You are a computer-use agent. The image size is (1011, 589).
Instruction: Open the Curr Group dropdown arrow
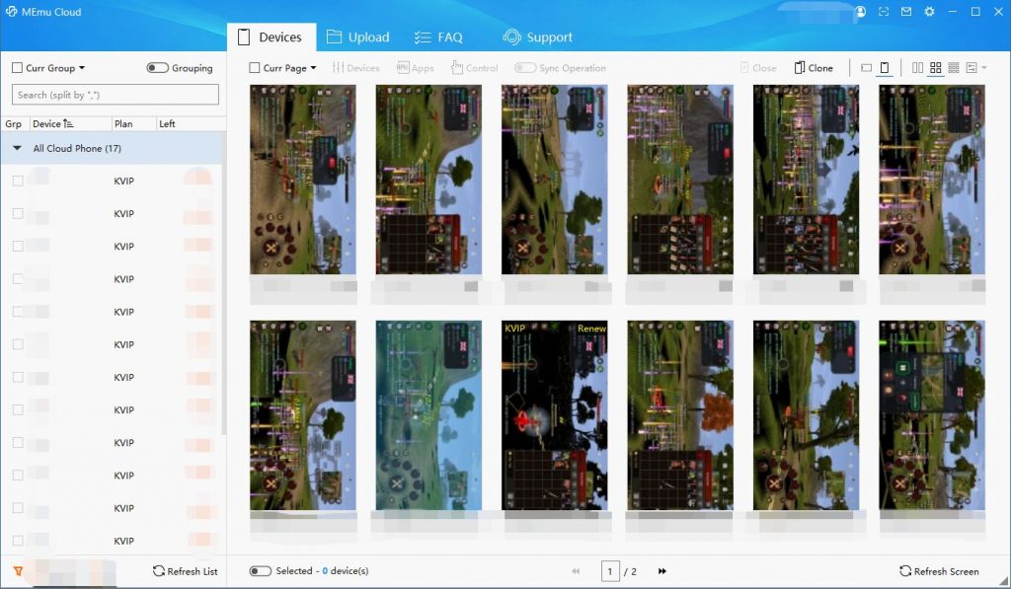point(82,68)
